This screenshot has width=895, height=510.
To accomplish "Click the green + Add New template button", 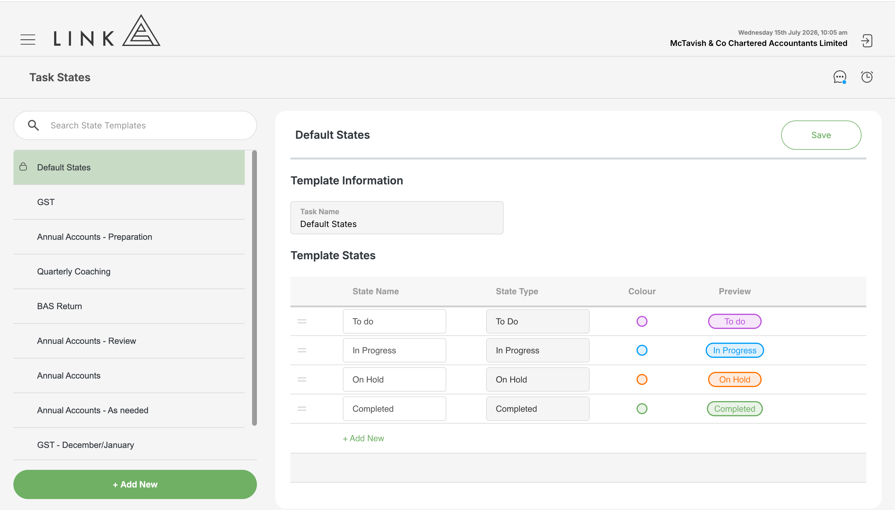I will click(x=135, y=484).
